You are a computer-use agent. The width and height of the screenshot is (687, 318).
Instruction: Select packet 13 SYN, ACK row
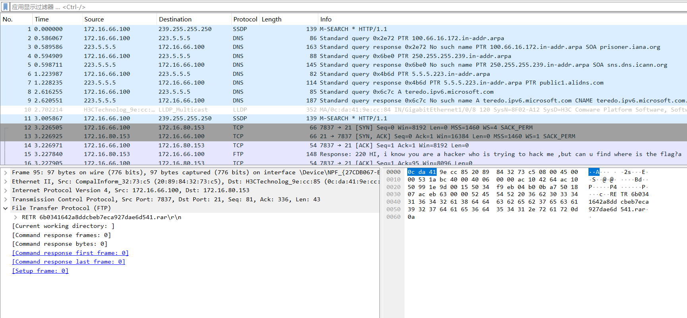pyautogui.click(x=343, y=136)
